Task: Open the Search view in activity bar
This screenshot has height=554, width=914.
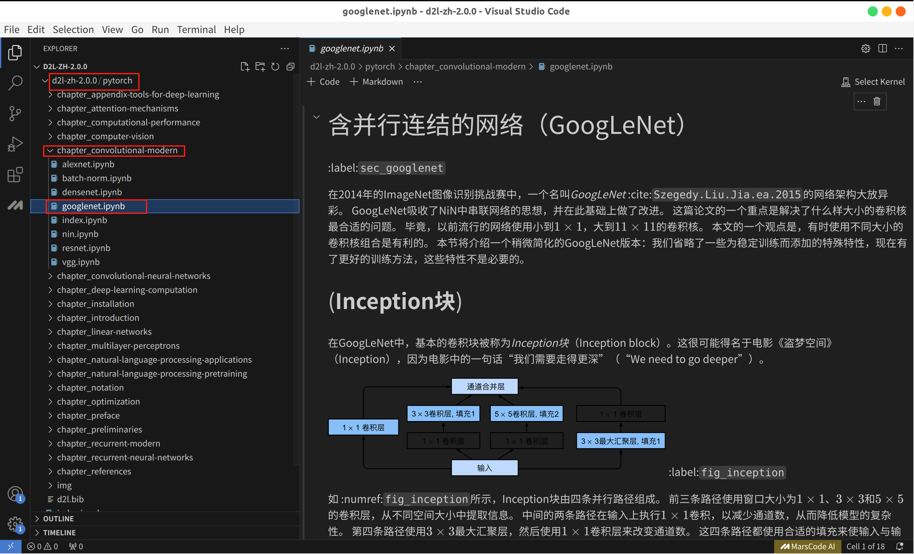Action: (15, 82)
